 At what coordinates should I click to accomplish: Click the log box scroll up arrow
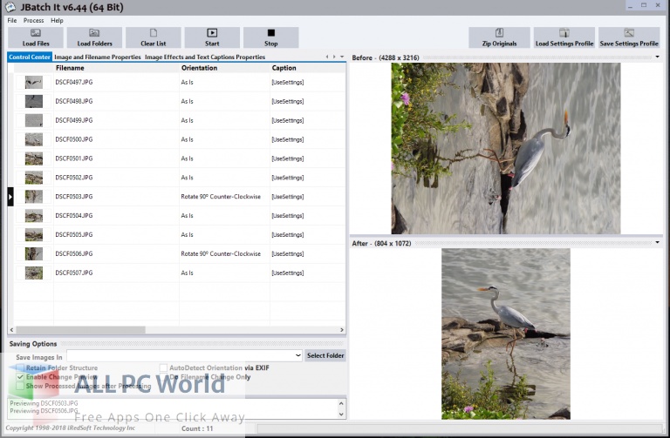[341, 403]
